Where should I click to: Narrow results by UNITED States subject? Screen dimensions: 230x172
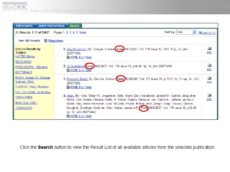[25, 56]
